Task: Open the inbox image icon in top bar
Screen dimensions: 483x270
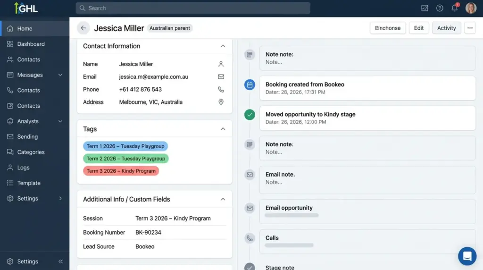Action: pyautogui.click(x=425, y=8)
